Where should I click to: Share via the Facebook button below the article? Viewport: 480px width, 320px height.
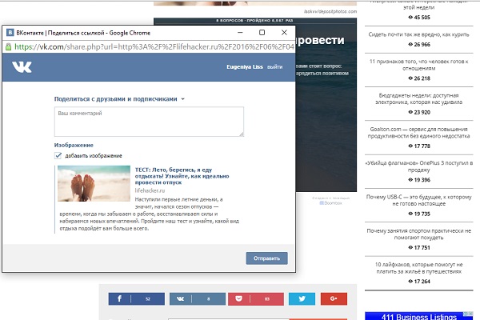[x=136, y=299]
